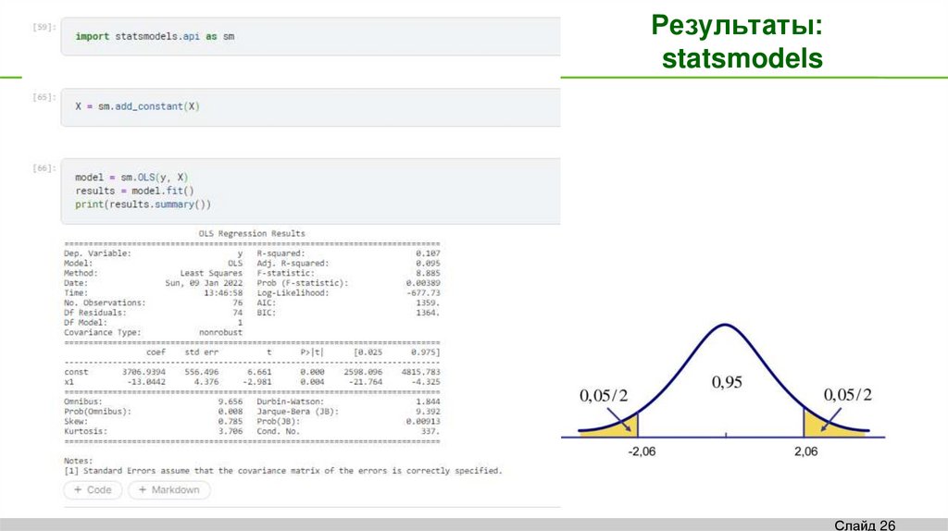Click the const t-value 6.661

pos(259,372)
